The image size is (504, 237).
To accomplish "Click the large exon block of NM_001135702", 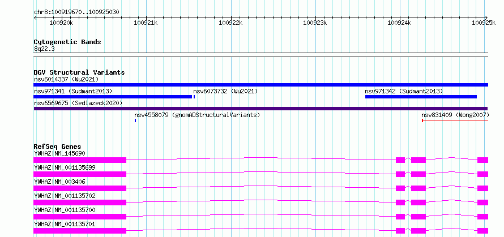I will point(80,202).
